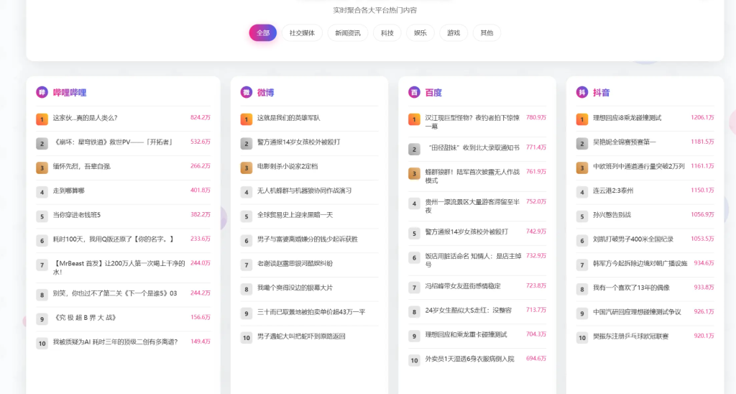Click the 百度 platform icon
736x394 pixels.
414,92
